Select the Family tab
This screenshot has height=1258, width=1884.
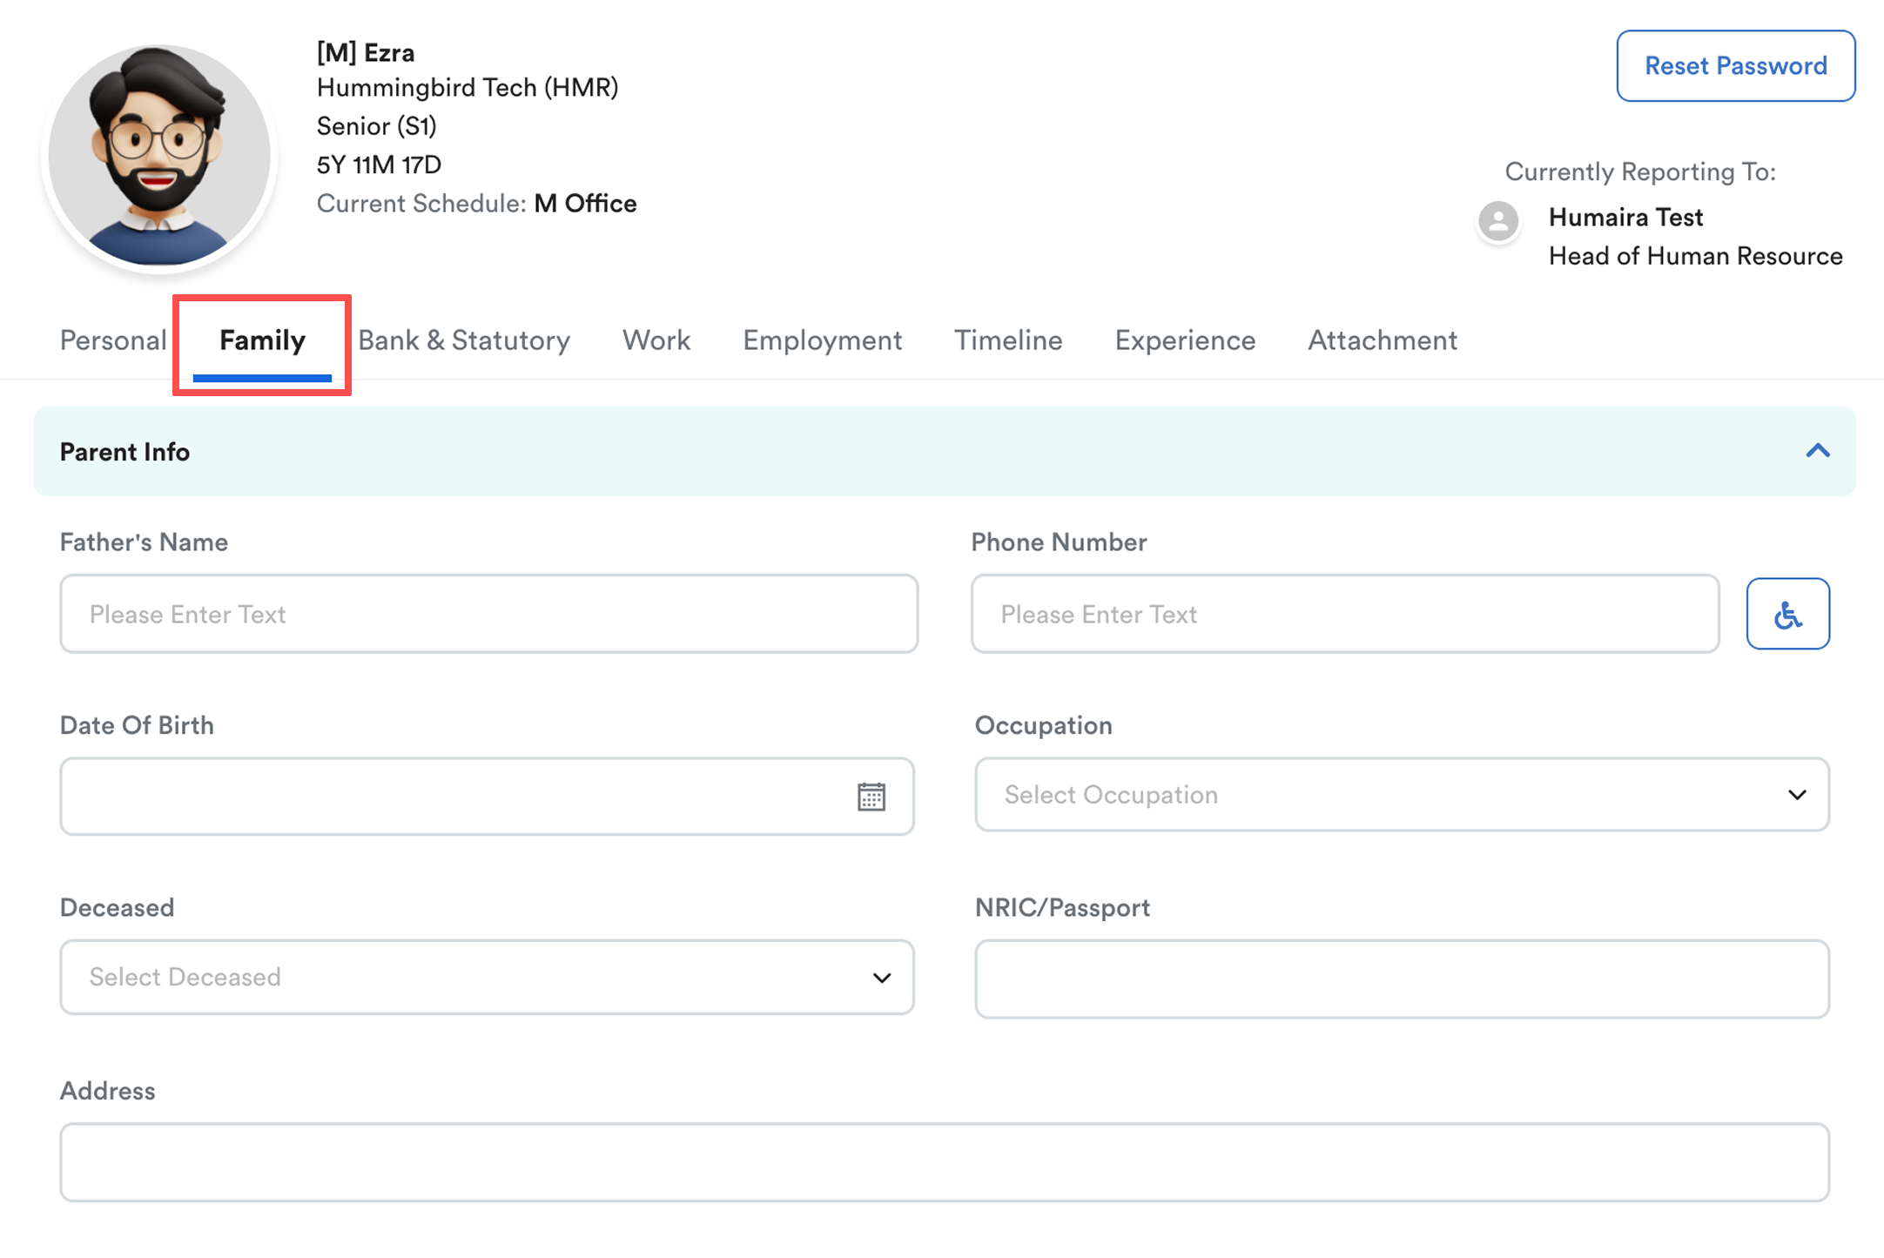[x=262, y=340]
